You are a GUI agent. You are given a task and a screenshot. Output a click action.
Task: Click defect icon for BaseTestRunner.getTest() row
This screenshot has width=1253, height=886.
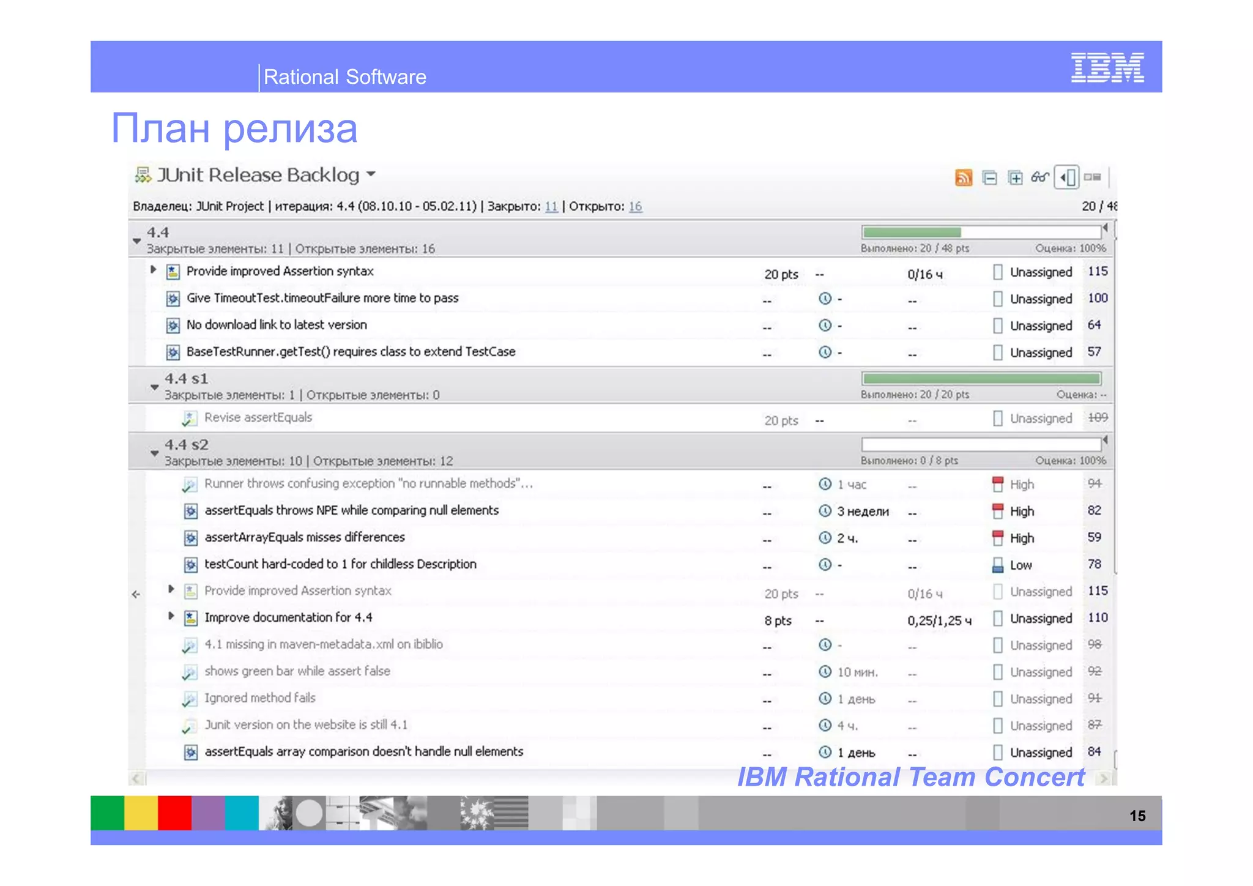[x=173, y=353]
